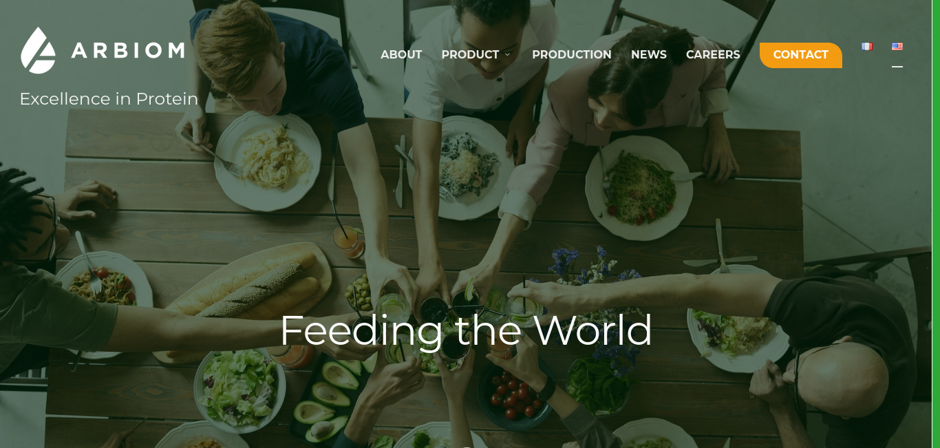Click the orange Contact button
940x448 pixels.
(801, 55)
